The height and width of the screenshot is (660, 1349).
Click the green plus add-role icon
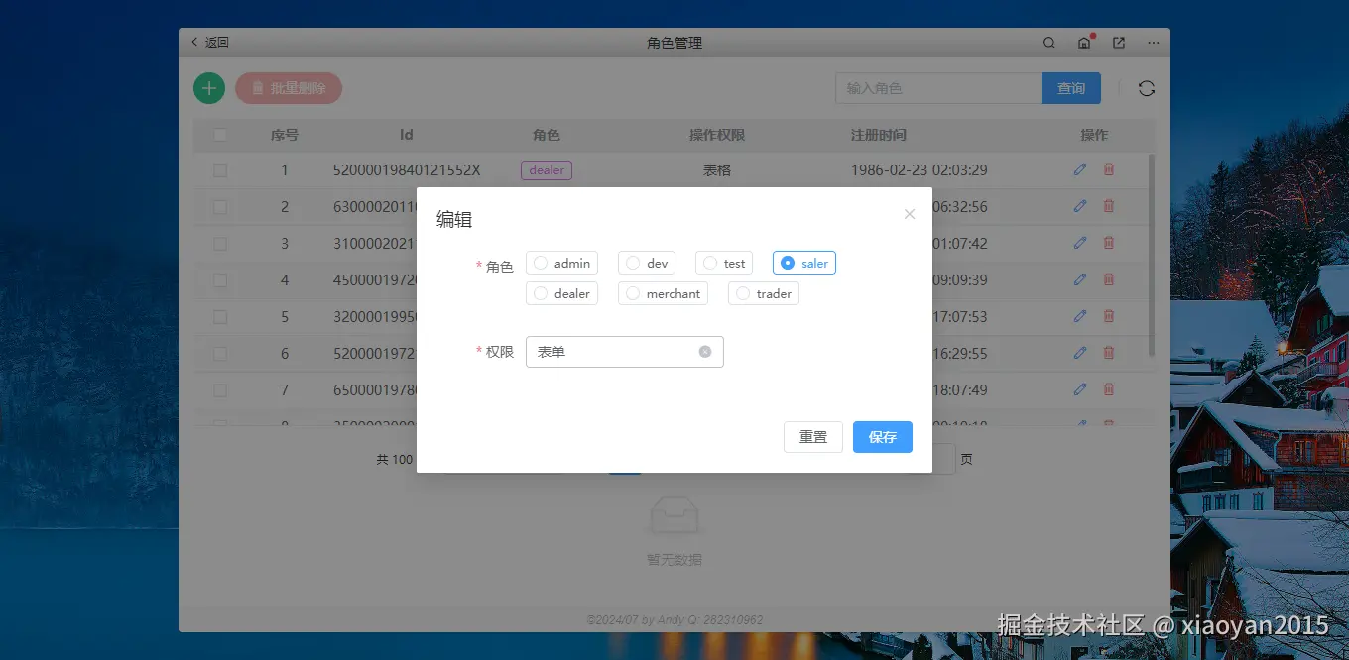point(208,87)
